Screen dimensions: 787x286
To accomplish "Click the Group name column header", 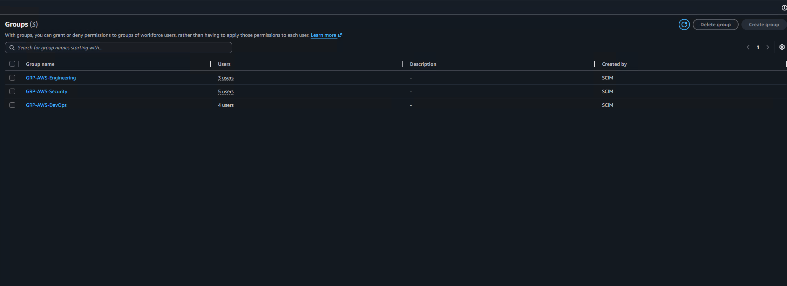I will 40,64.
